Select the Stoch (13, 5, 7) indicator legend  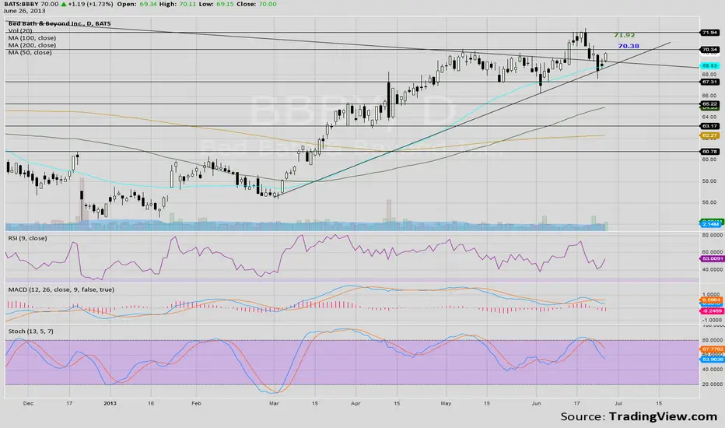[x=30, y=332]
